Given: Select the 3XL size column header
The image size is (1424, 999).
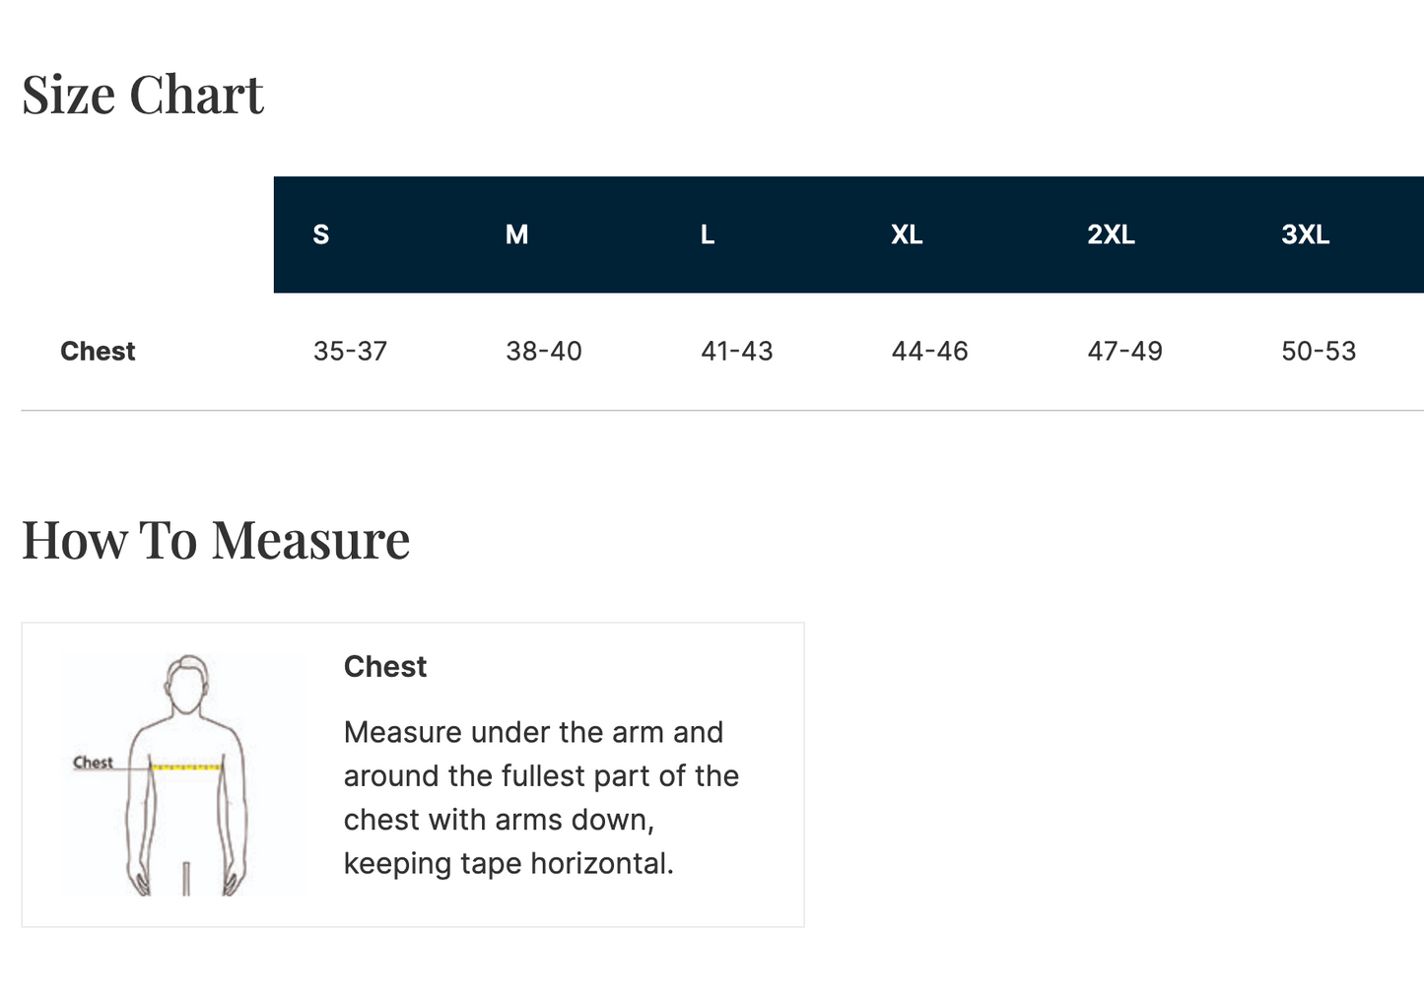Looking at the screenshot, I should (x=1305, y=234).
